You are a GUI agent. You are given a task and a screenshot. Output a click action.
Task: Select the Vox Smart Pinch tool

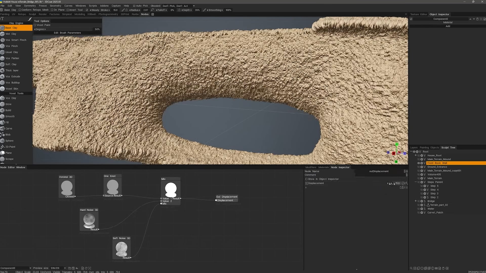(x=16, y=40)
